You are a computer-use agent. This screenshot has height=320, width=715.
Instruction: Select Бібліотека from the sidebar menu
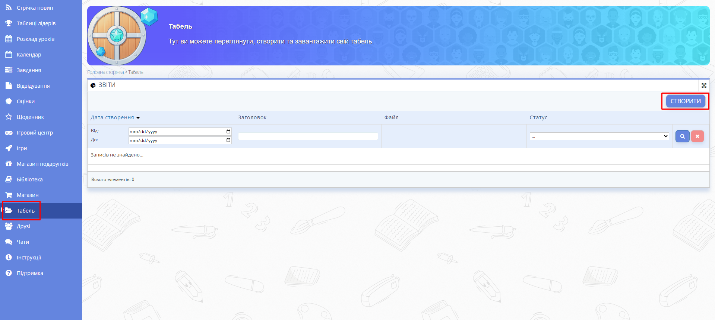point(29,180)
